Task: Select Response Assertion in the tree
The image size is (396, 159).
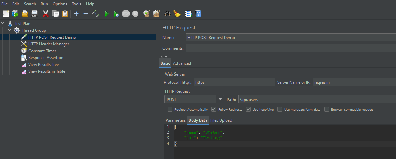Action: [x=45, y=58]
